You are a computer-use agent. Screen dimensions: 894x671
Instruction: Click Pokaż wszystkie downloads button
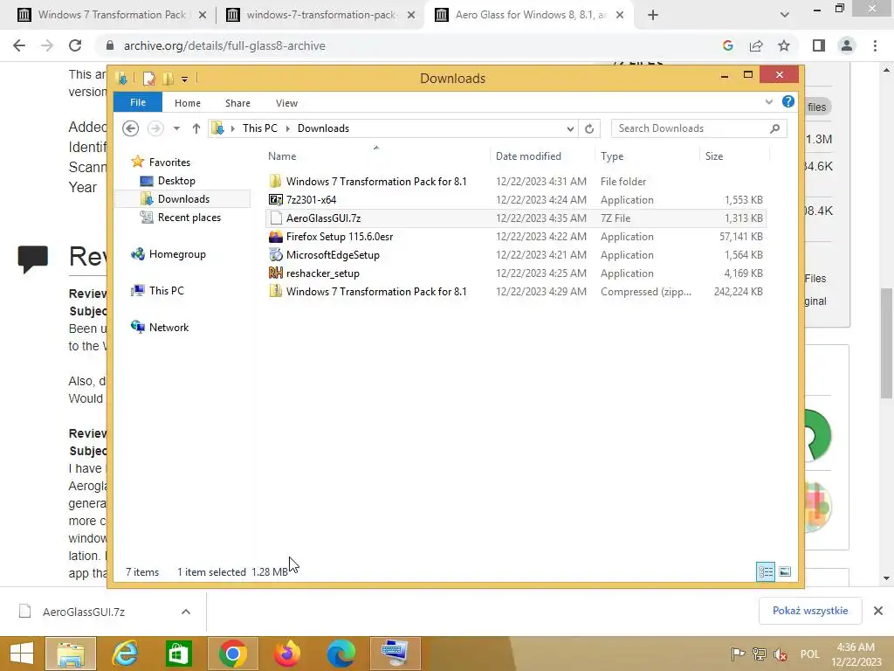tap(810, 611)
